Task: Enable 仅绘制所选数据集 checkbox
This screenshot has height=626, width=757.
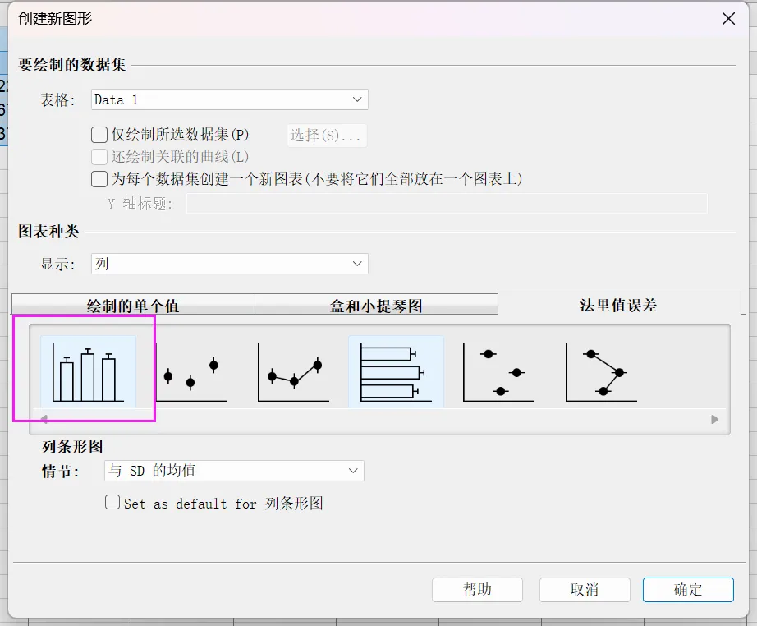Action: [99, 135]
